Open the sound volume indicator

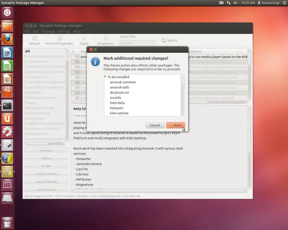tap(236, 3)
